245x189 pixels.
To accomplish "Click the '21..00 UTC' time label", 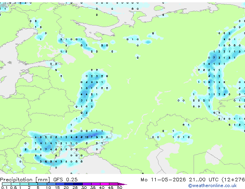I will [204, 180].
